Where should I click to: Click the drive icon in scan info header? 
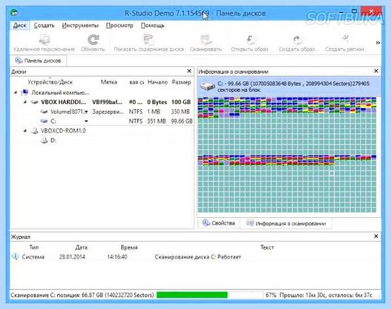click(207, 87)
